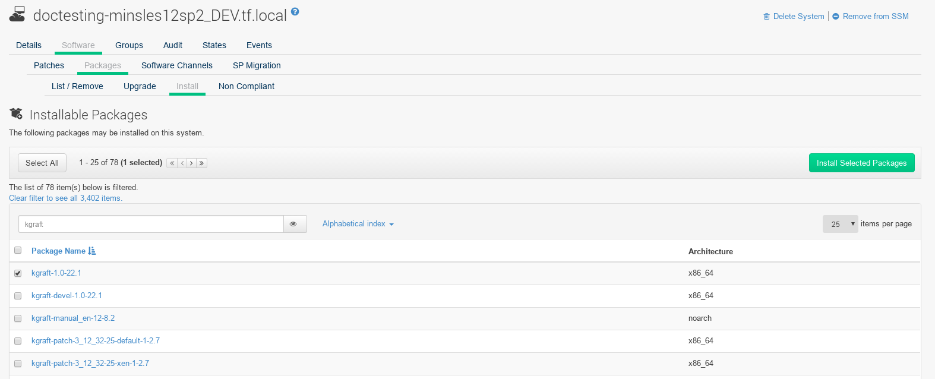The height and width of the screenshot is (379, 935).
Task: Toggle the header select-all checkbox
Action: tap(18, 251)
